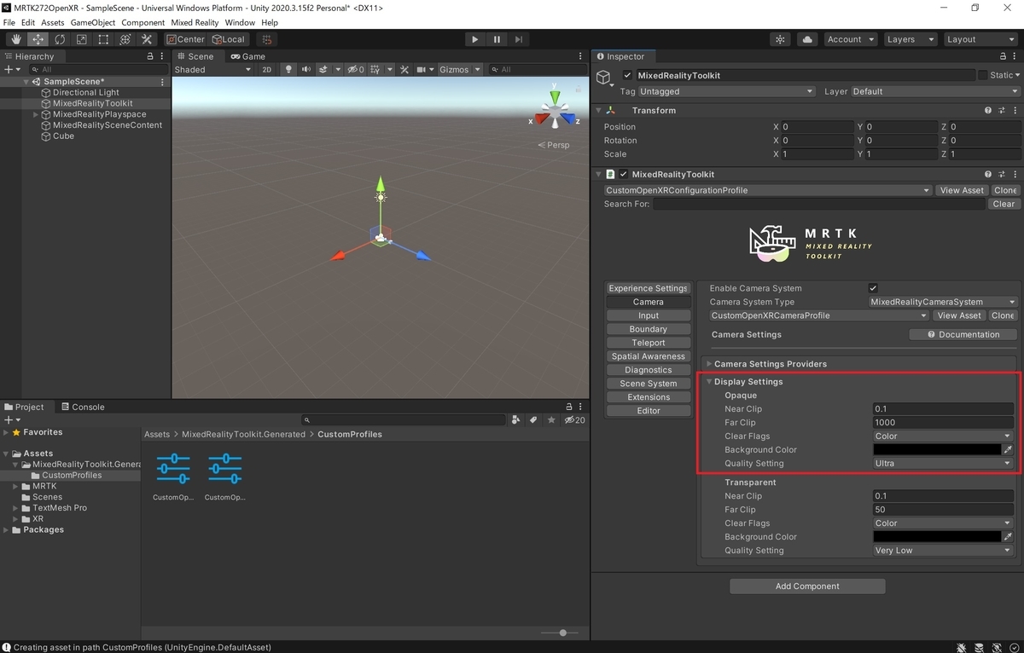
Task: Open the Gizmos dropdown
Action: tap(460, 70)
